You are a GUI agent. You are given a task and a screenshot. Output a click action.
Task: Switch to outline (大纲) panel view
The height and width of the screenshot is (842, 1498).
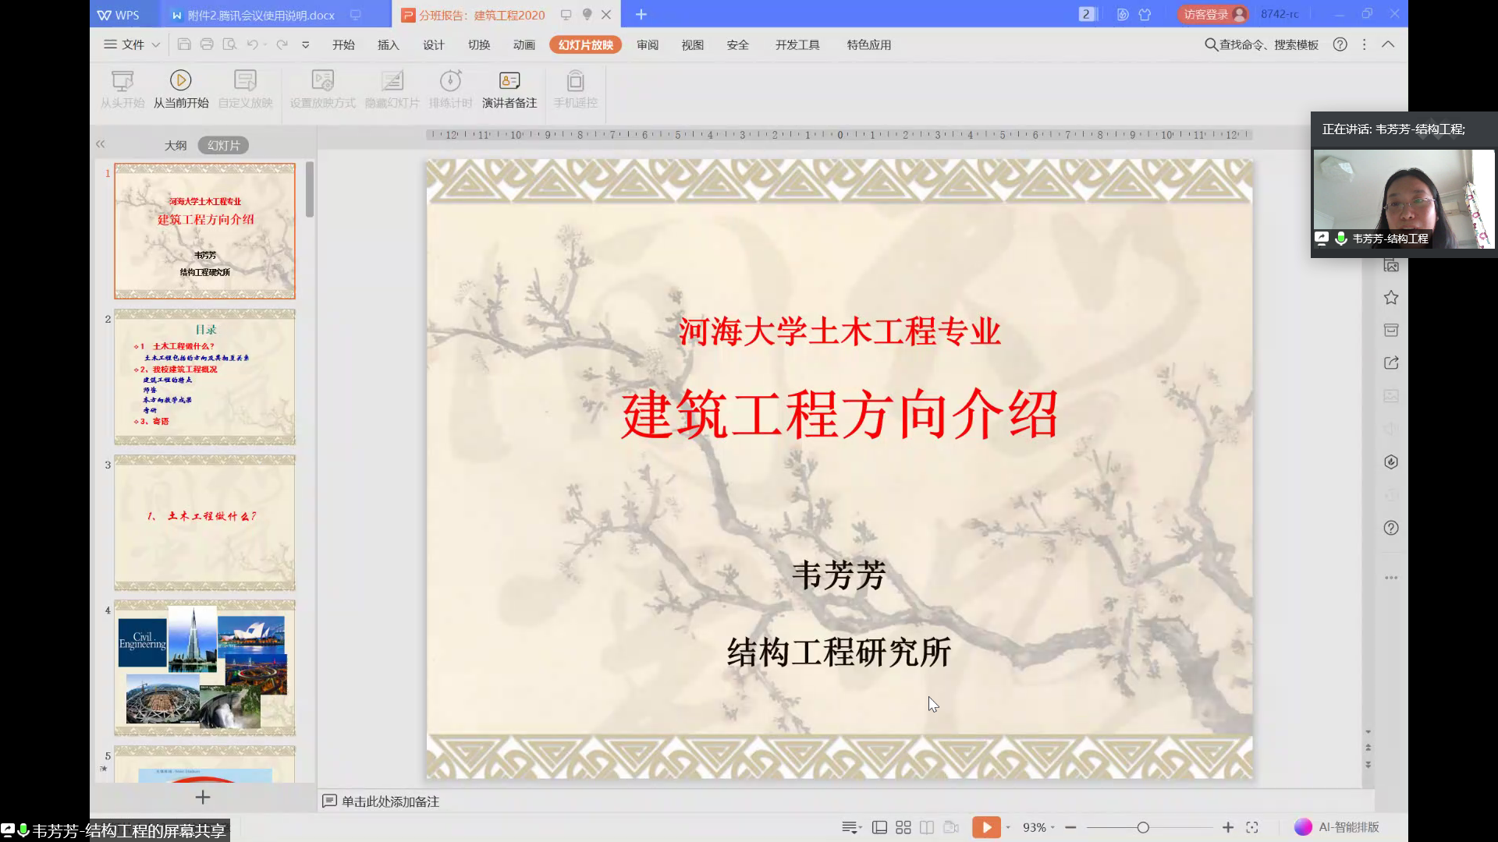point(176,145)
